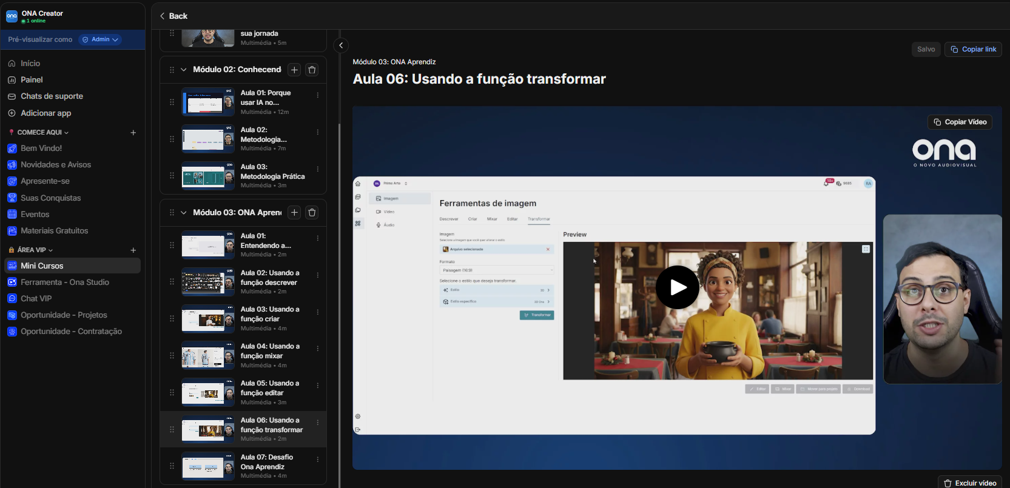Screen dimensions: 1010x488
Task: Open options menu for Aula 03: função criar
Action: [318, 312]
